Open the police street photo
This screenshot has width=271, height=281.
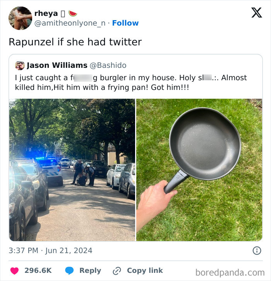pyautogui.click(x=72, y=170)
